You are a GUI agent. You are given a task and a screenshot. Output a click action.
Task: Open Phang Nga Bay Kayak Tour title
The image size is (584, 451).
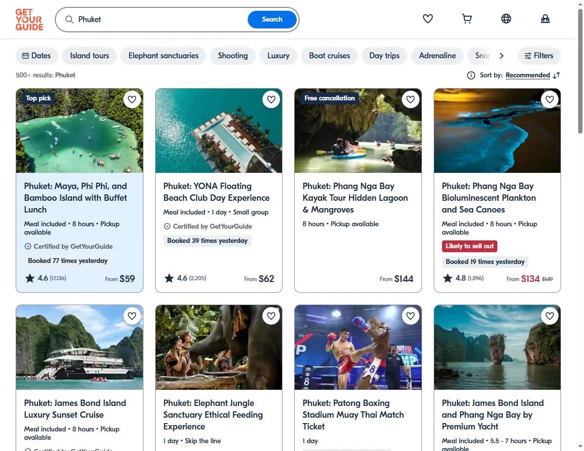[355, 198]
